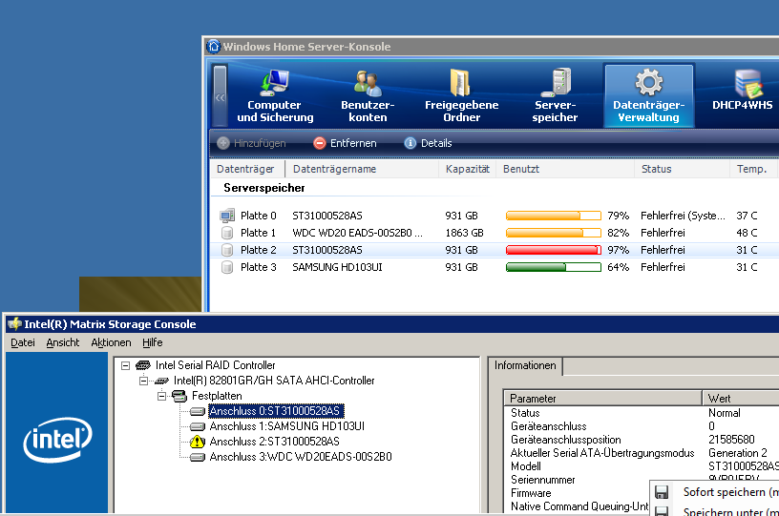
Task: Click the red 97% usage bar
Action: pos(554,250)
